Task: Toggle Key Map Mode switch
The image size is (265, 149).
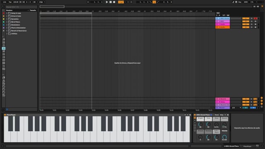Action: (240, 2)
